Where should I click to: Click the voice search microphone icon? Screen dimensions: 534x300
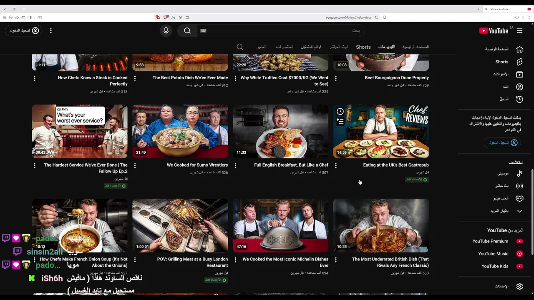(x=166, y=30)
